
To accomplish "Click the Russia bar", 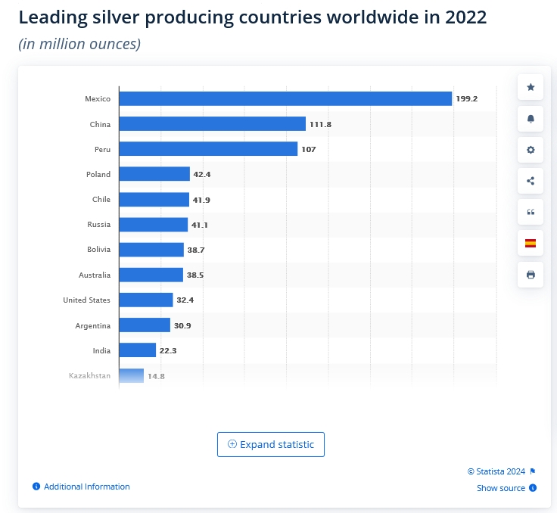I will [154, 225].
